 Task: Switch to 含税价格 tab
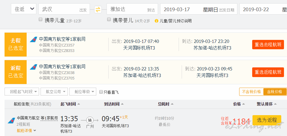[x=275, y=92]
